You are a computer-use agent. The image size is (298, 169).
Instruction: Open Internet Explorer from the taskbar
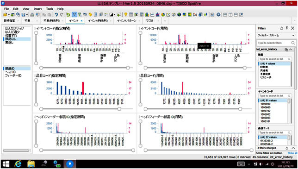18,164
